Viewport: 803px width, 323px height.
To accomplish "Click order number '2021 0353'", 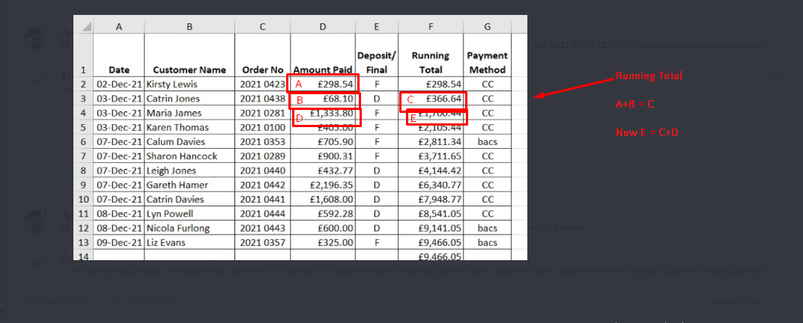I will tap(263, 141).
